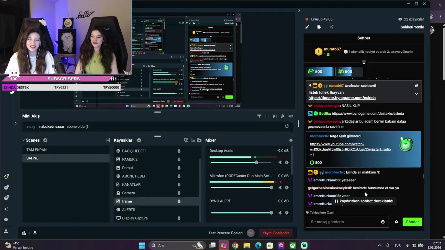Adjust BYNO ALERT volume slider
Screen dimensions: 445x250
click(x=271, y=213)
